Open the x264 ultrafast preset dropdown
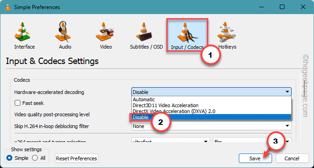The width and height of the screenshot is (314, 168). [x=170, y=140]
